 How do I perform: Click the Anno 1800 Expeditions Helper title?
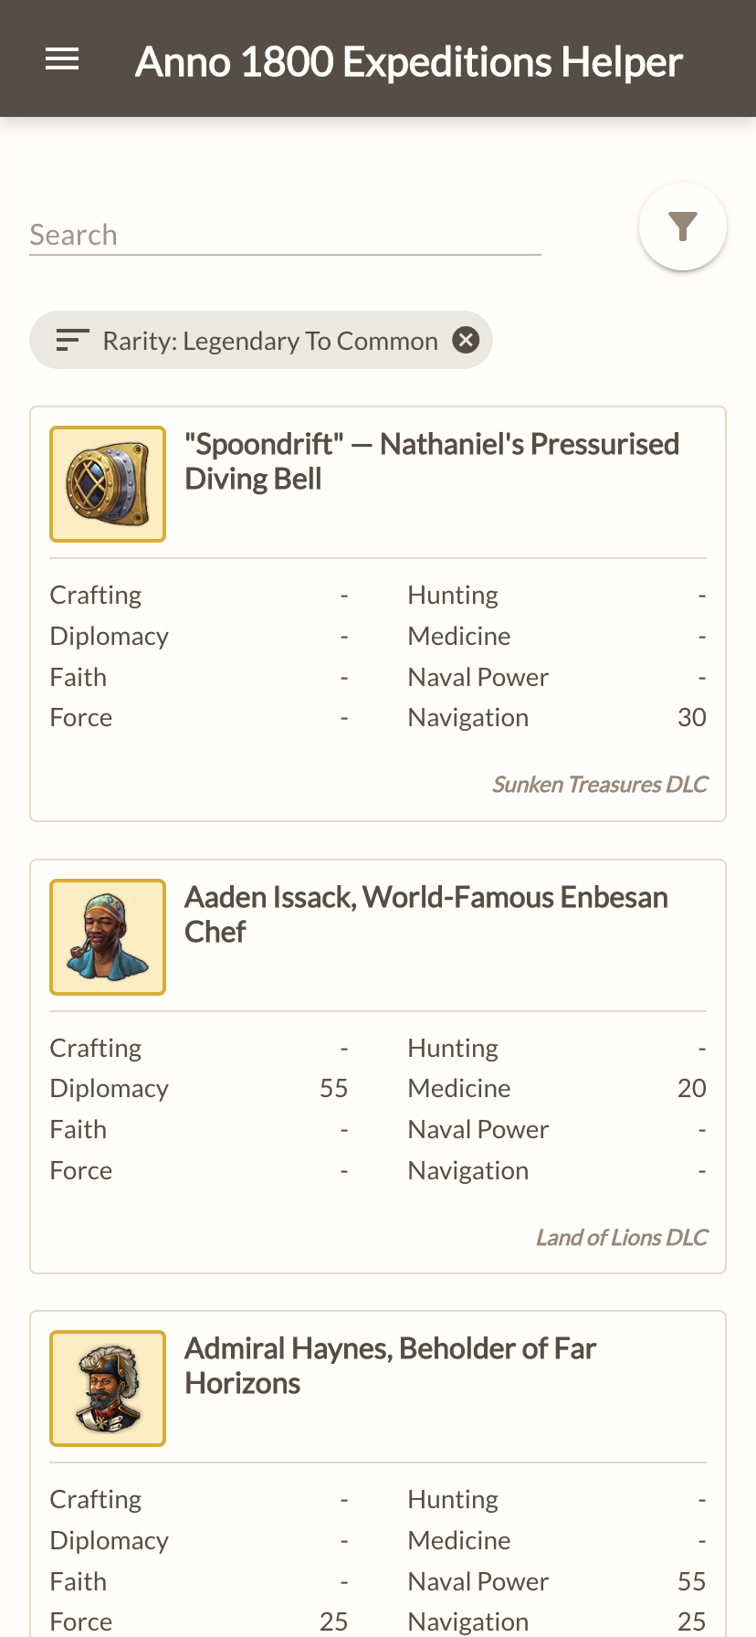pyautogui.click(x=409, y=62)
